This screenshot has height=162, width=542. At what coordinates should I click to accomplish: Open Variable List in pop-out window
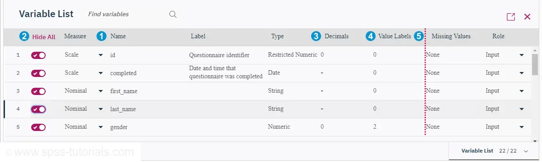pos(511,17)
